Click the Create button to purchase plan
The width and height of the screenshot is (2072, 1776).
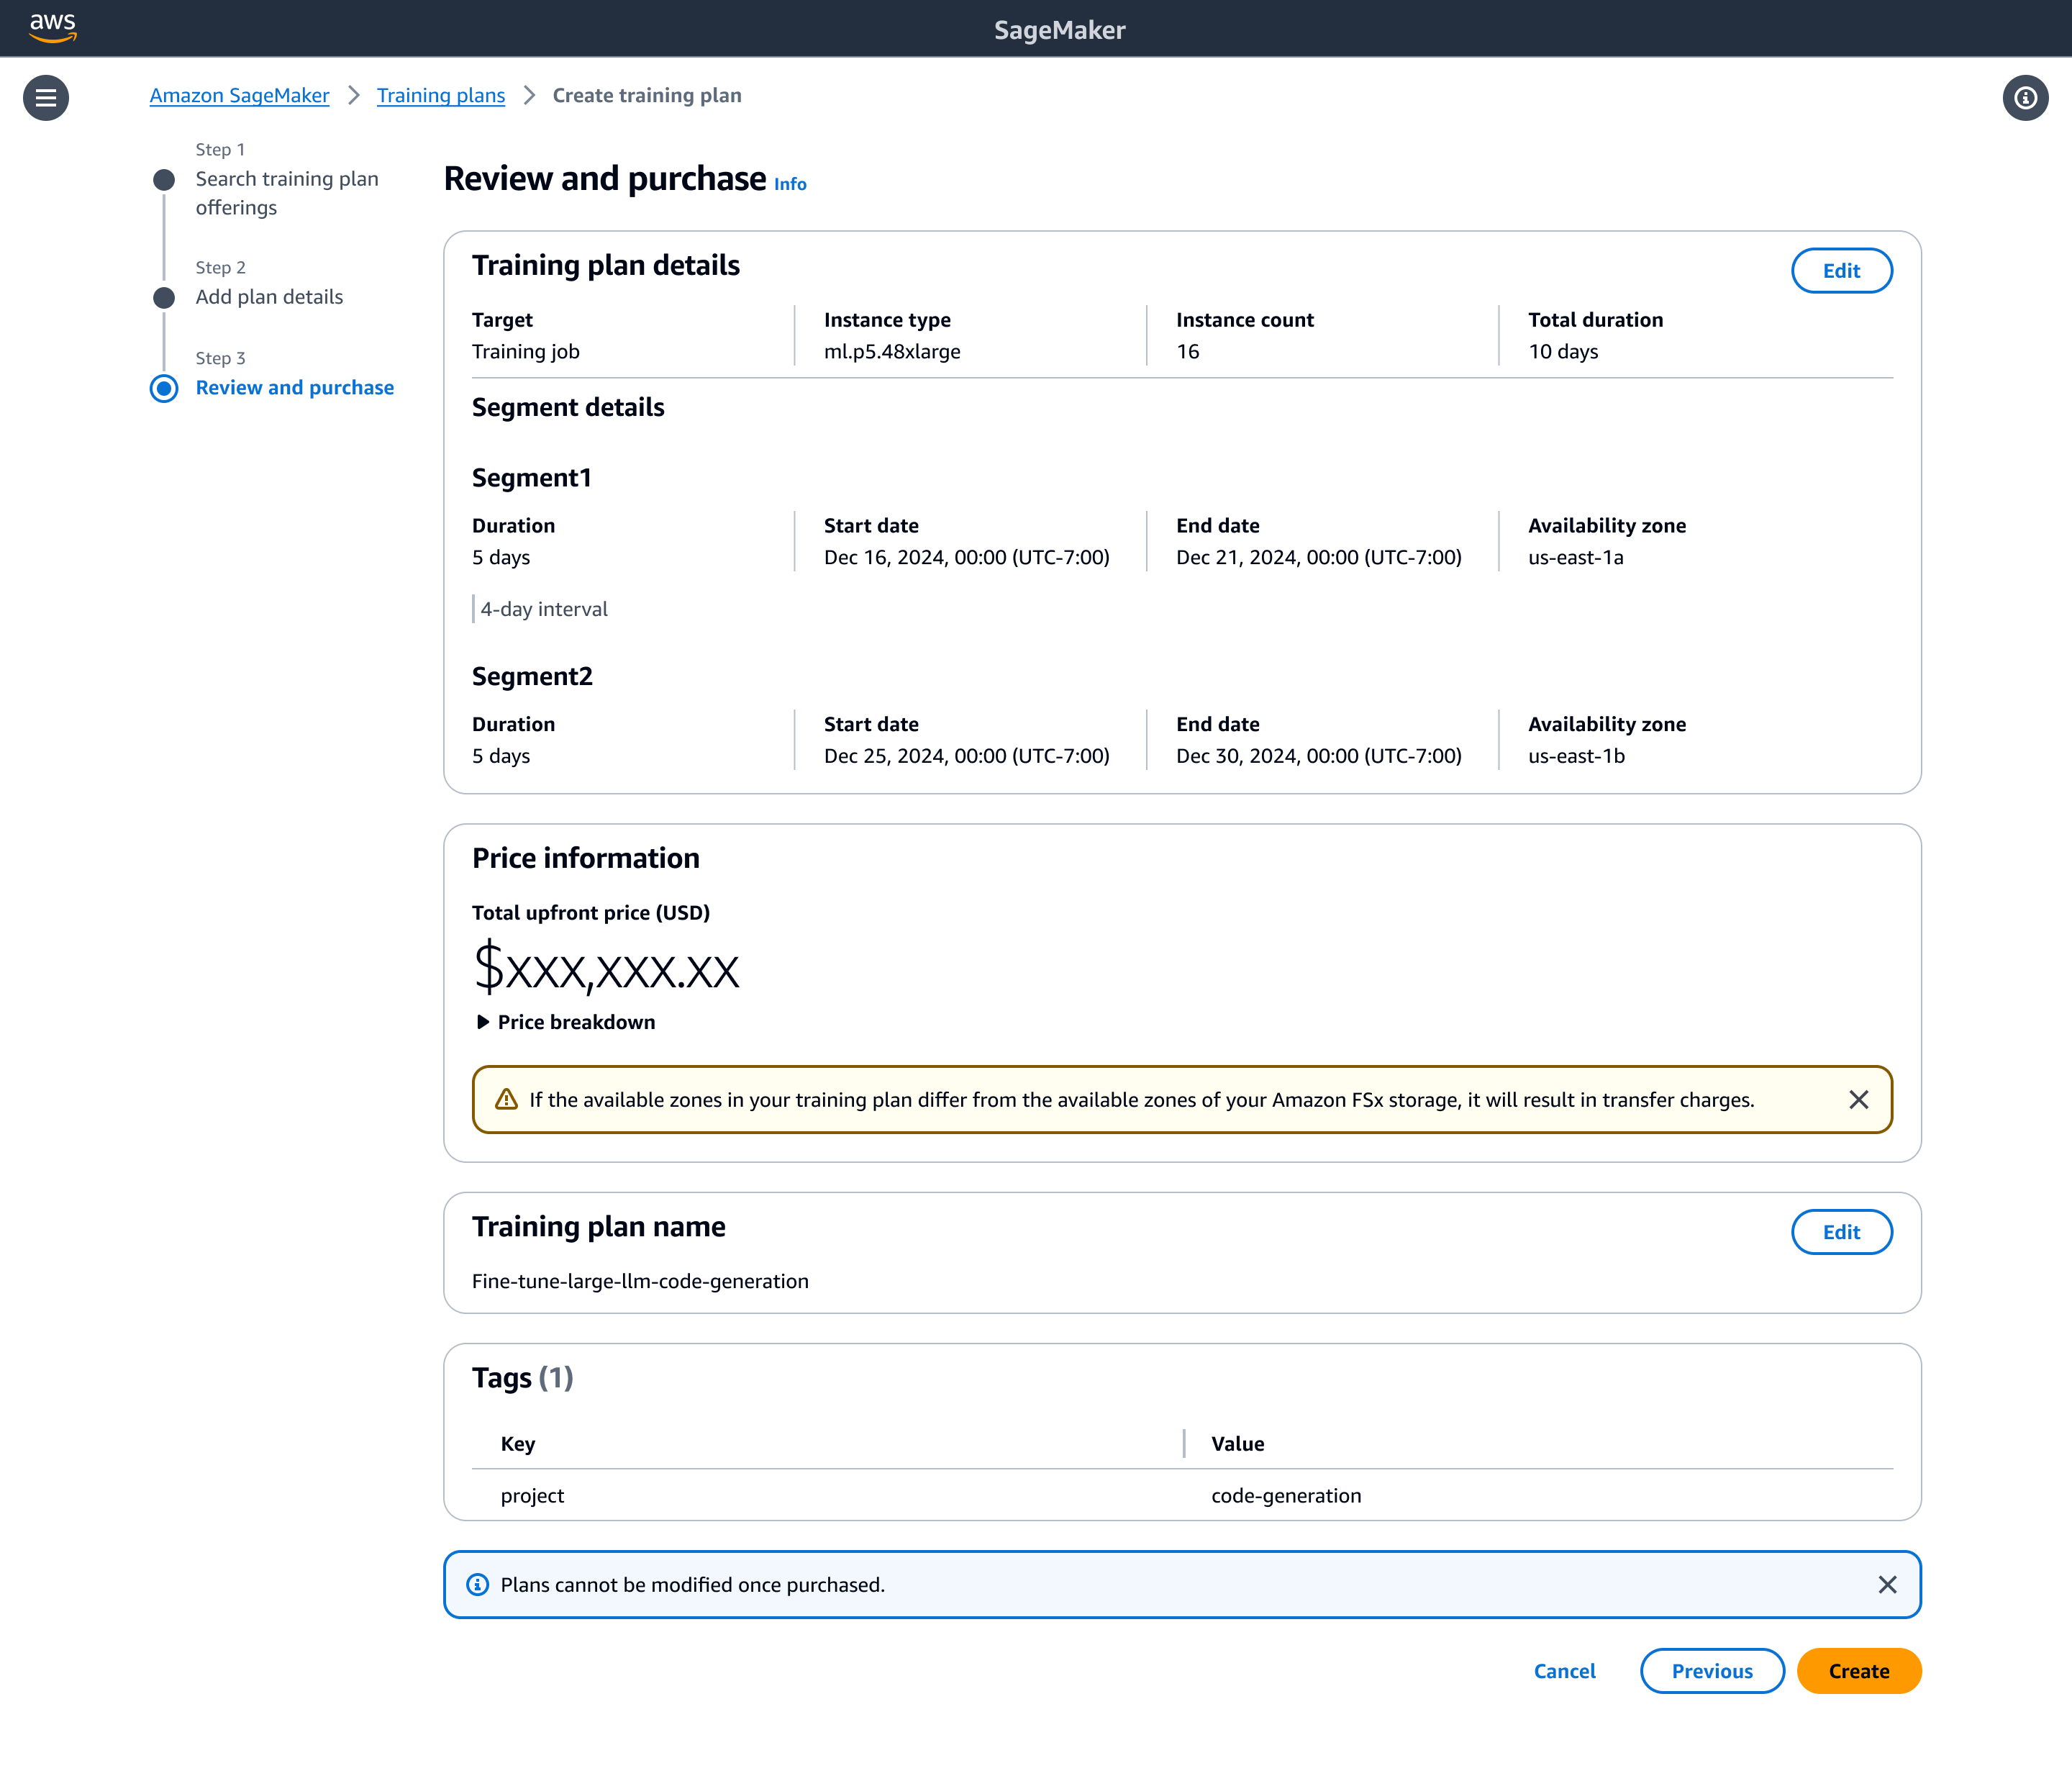tap(1859, 1670)
